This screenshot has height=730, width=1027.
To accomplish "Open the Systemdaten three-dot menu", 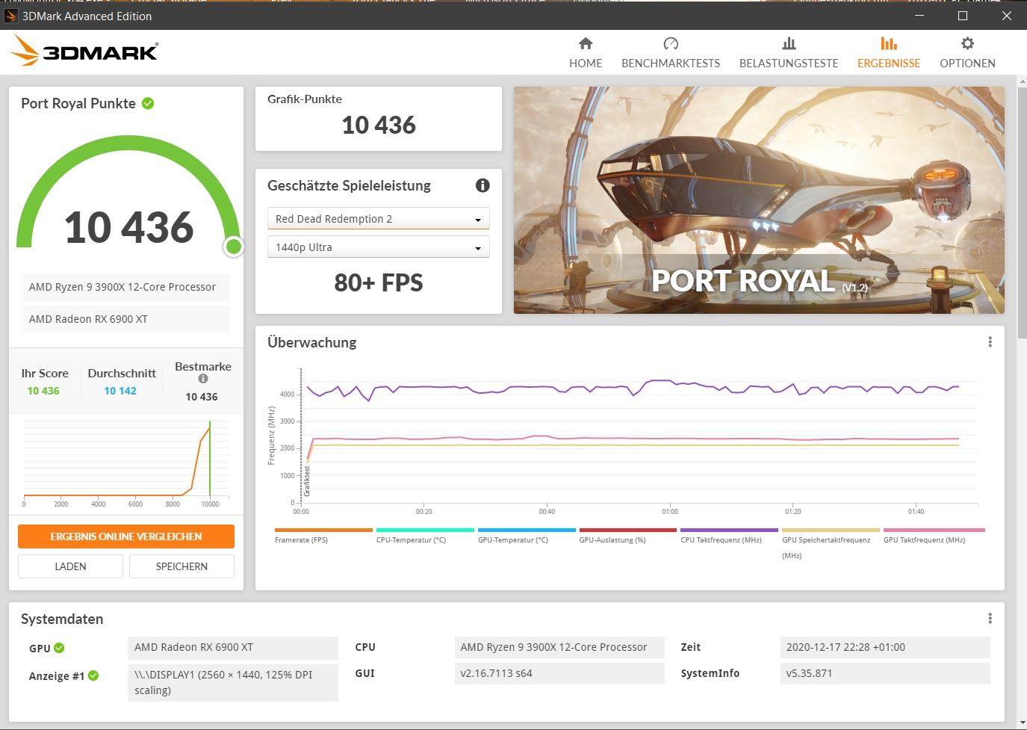I will click(x=990, y=619).
